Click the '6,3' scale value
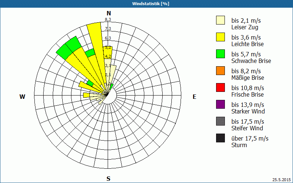Viewport: 293px width, 183px height. [x=108, y=38]
